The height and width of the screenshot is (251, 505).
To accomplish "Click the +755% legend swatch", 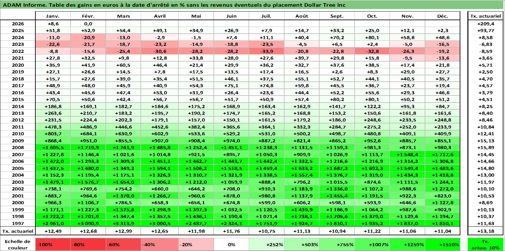I will pos(337,245).
